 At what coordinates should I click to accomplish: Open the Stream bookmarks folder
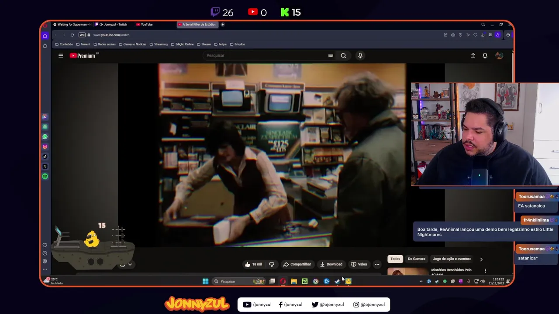[x=204, y=44]
